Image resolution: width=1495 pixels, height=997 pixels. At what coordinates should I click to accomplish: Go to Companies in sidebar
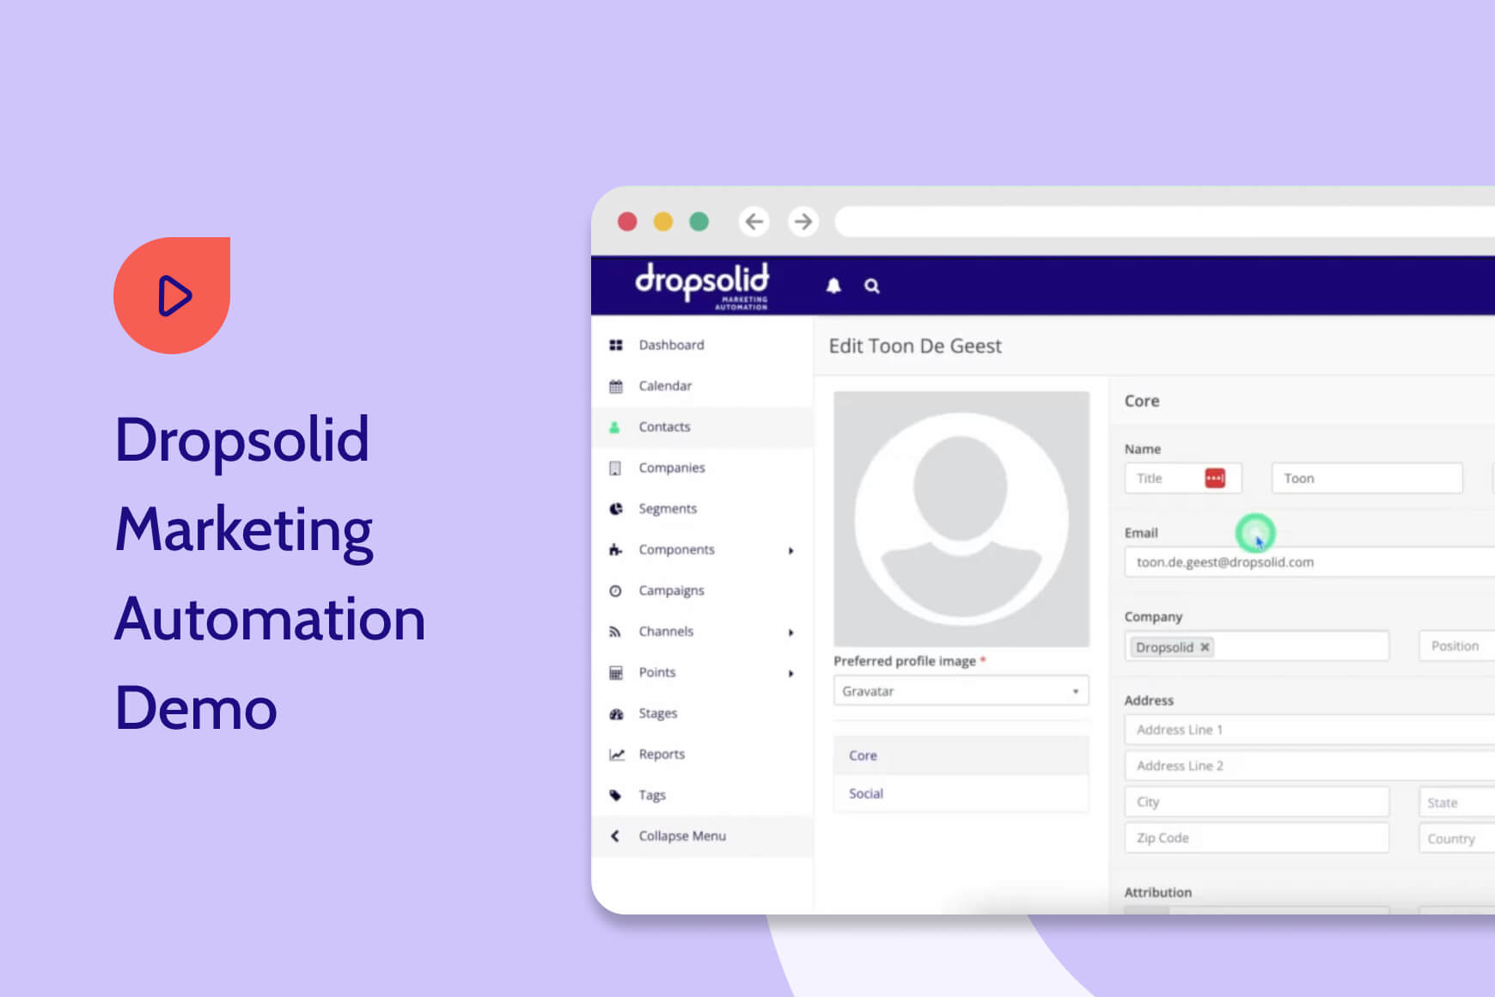point(672,468)
